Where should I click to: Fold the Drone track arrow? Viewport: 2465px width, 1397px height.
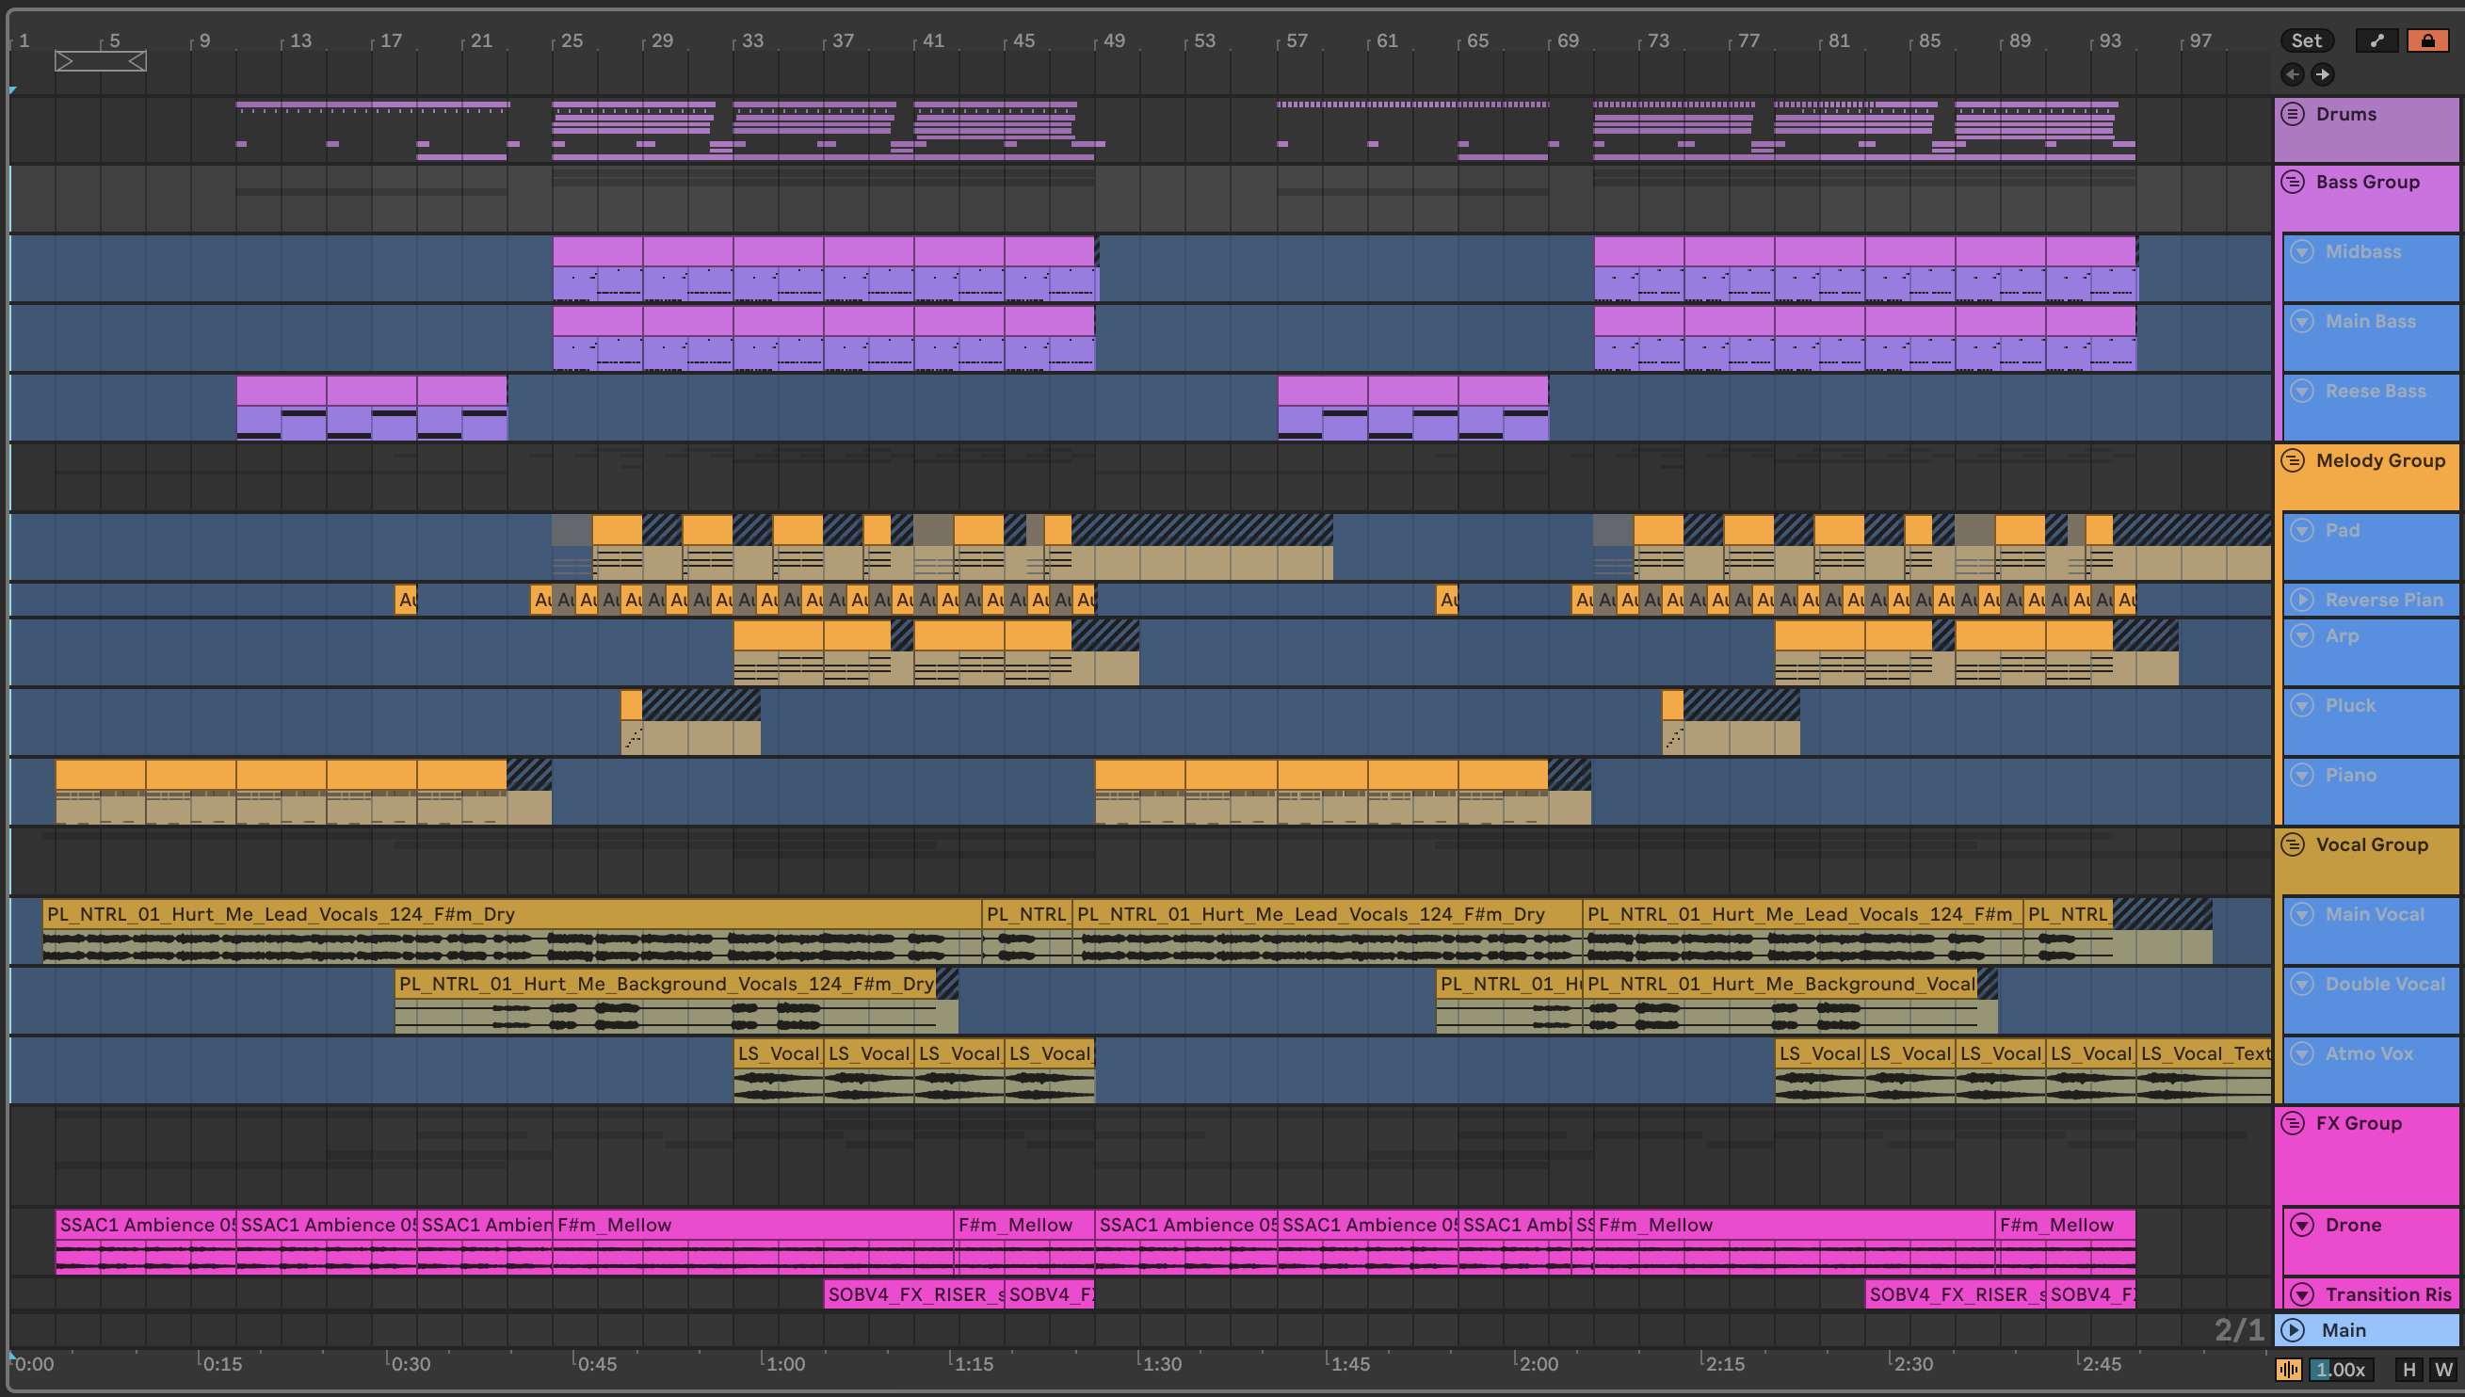2302,1225
